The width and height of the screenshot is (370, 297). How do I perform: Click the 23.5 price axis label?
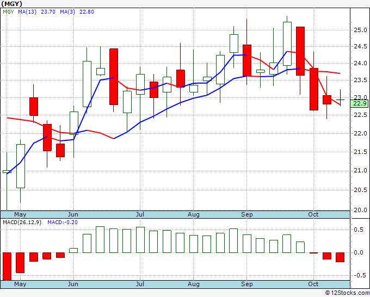click(x=360, y=80)
